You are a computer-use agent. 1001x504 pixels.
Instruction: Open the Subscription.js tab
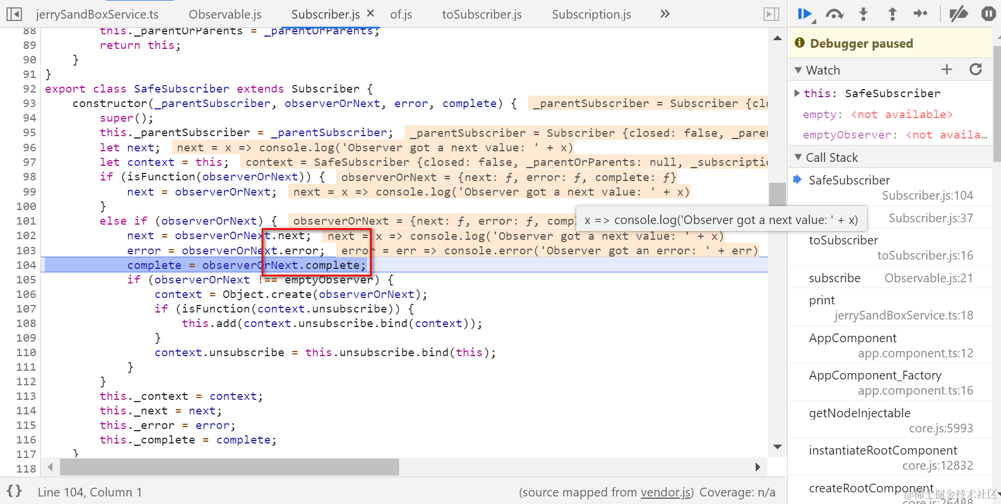coord(591,14)
